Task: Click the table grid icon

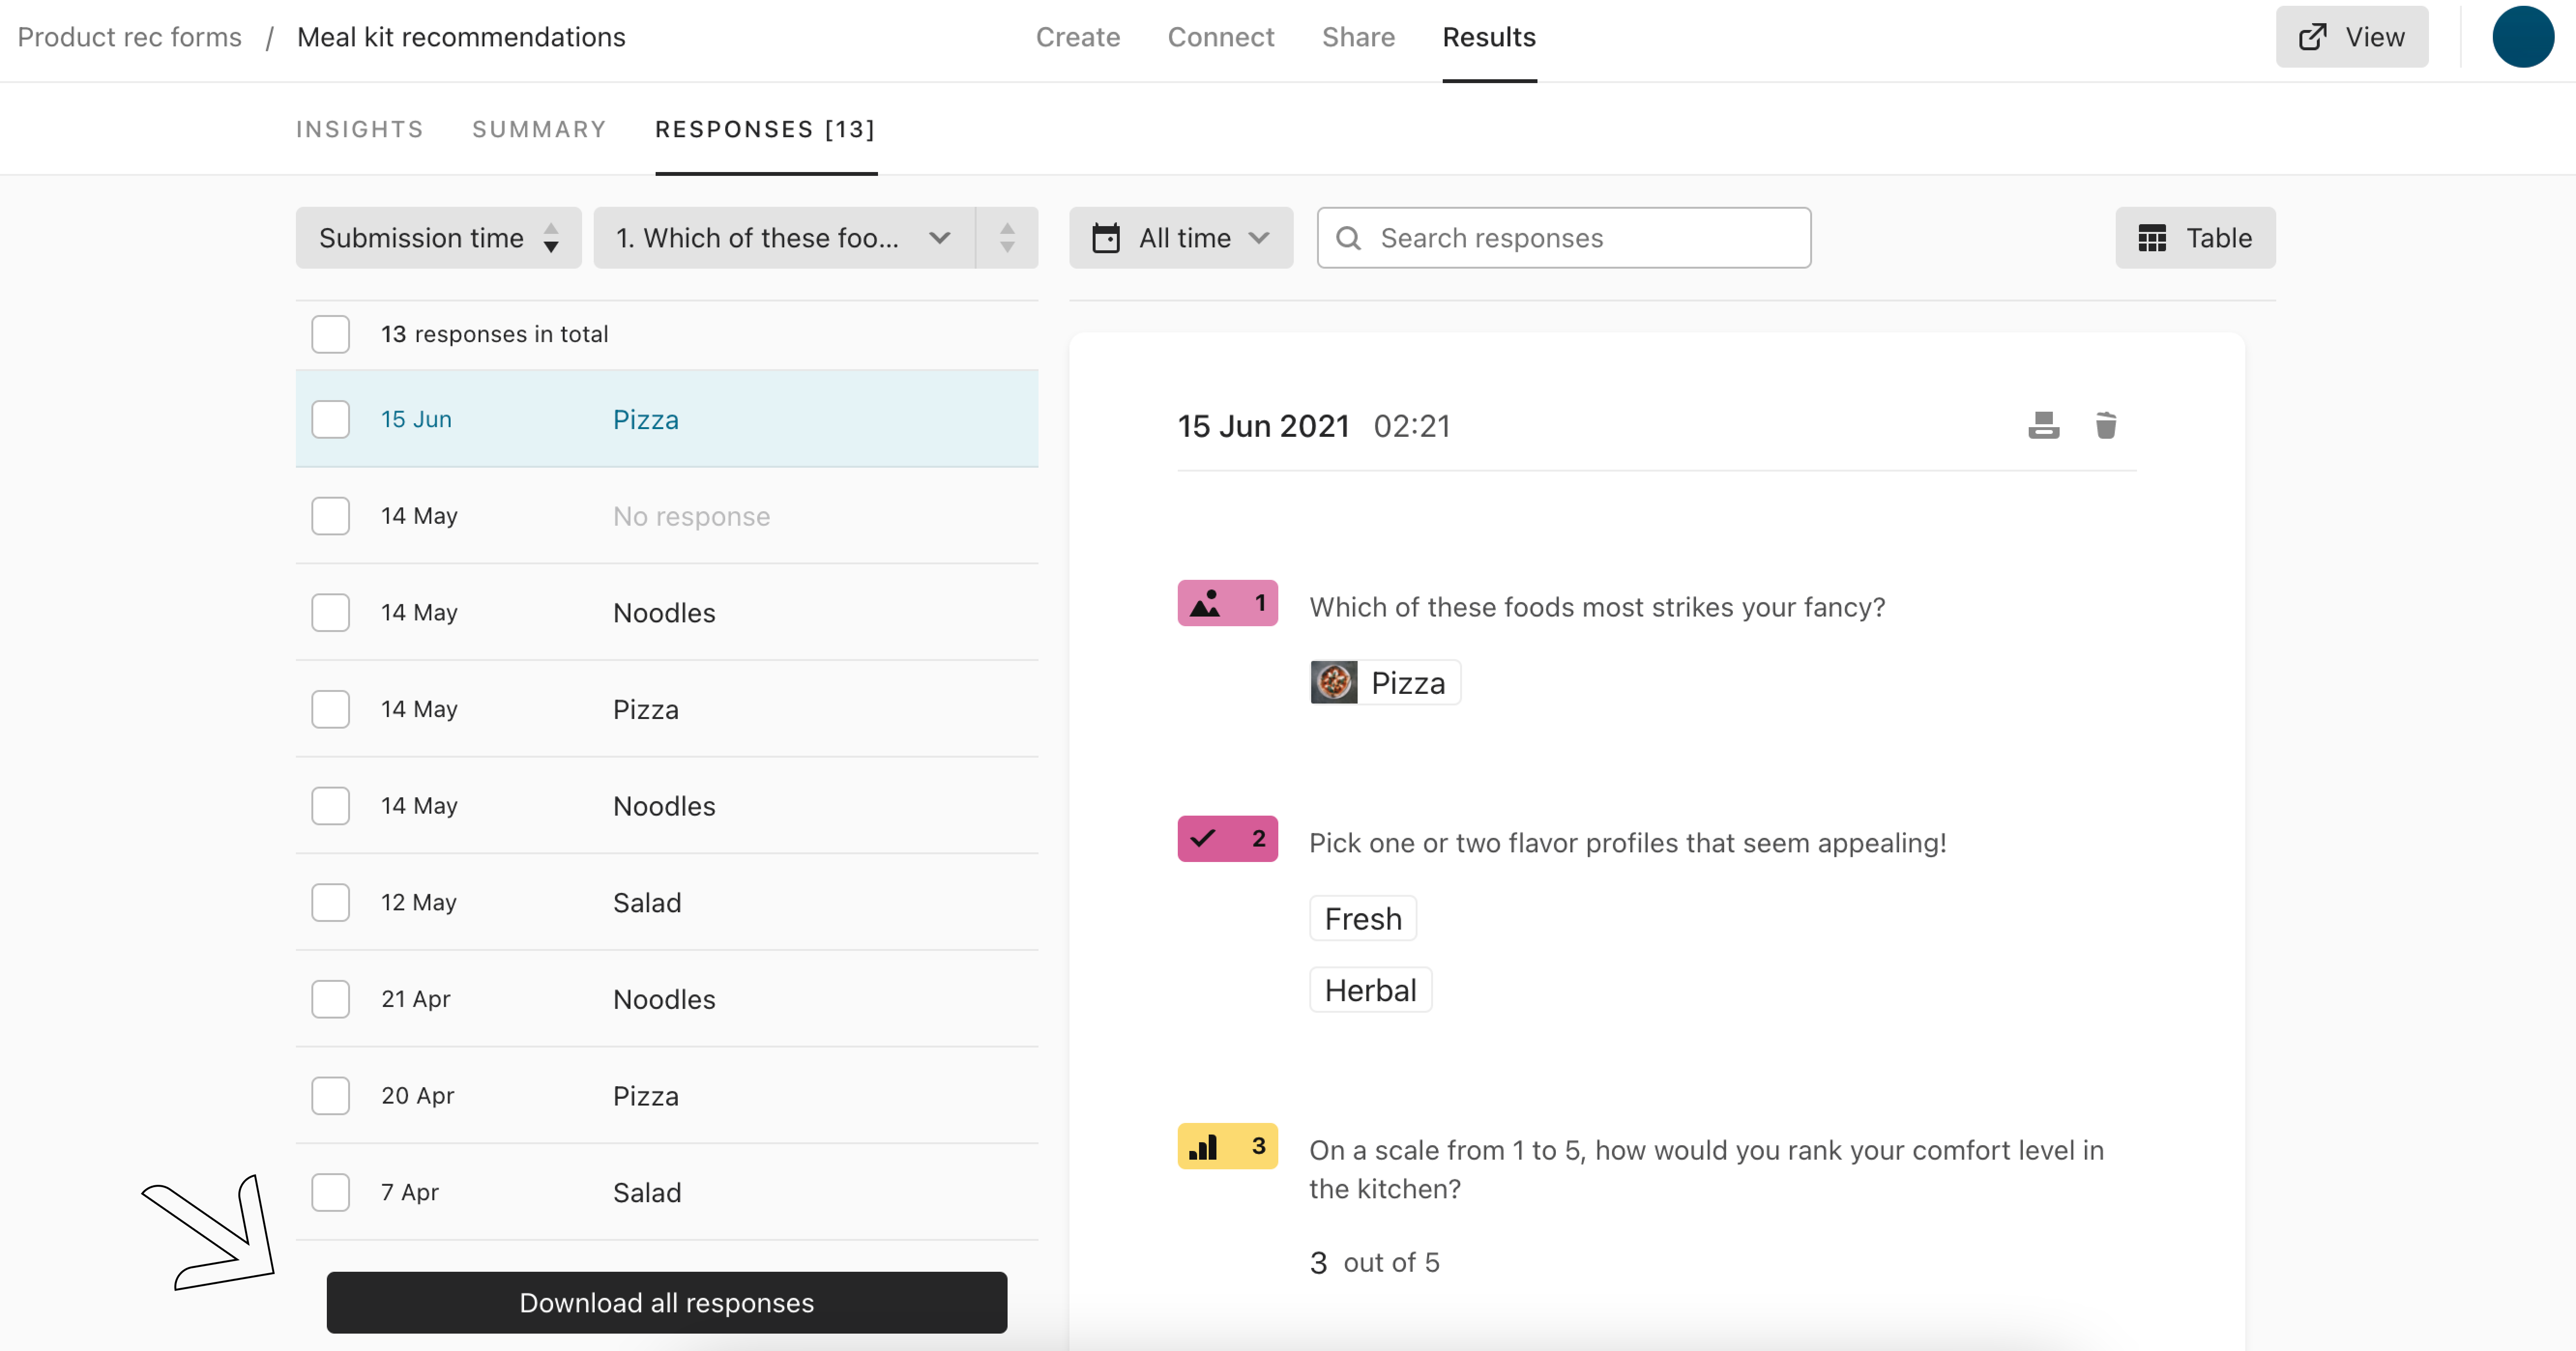Action: [x=2151, y=238]
